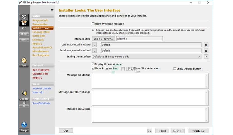Clear the small wizard image with its X button

coord(206,51)
